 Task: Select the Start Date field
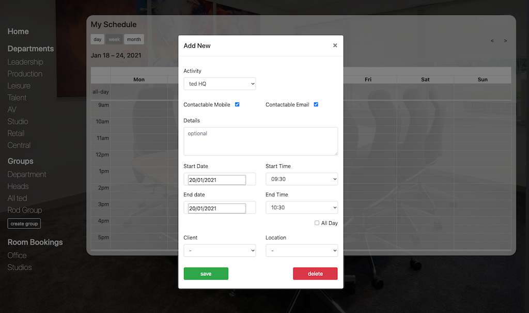pyautogui.click(x=216, y=180)
